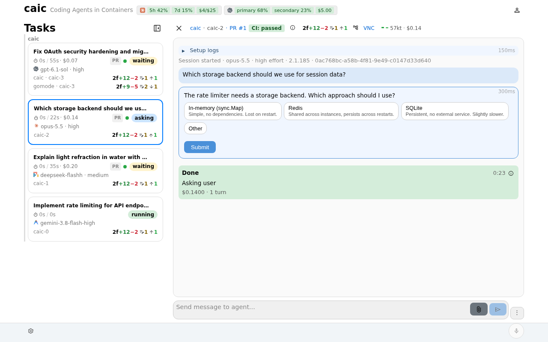Click the branch tree icon beside VNC
Viewport: 548px width, 342px height.
(x=355, y=28)
